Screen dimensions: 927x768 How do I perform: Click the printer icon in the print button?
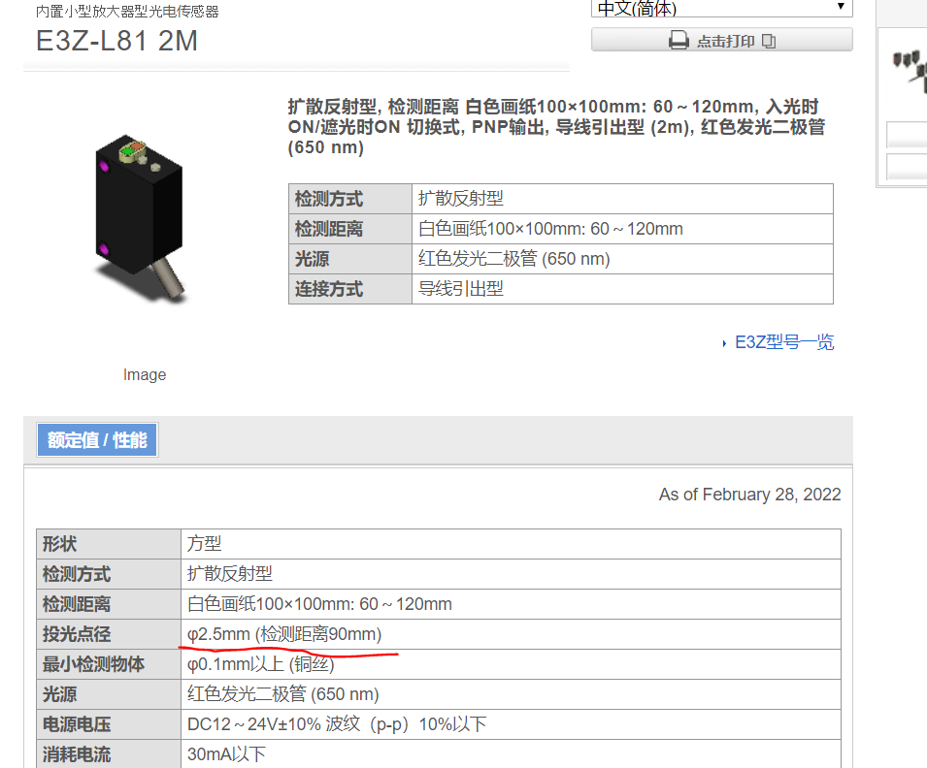click(x=679, y=41)
